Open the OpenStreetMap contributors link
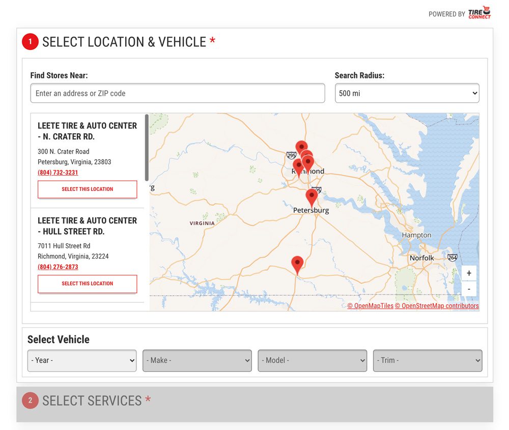The image size is (509, 430). point(437,306)
